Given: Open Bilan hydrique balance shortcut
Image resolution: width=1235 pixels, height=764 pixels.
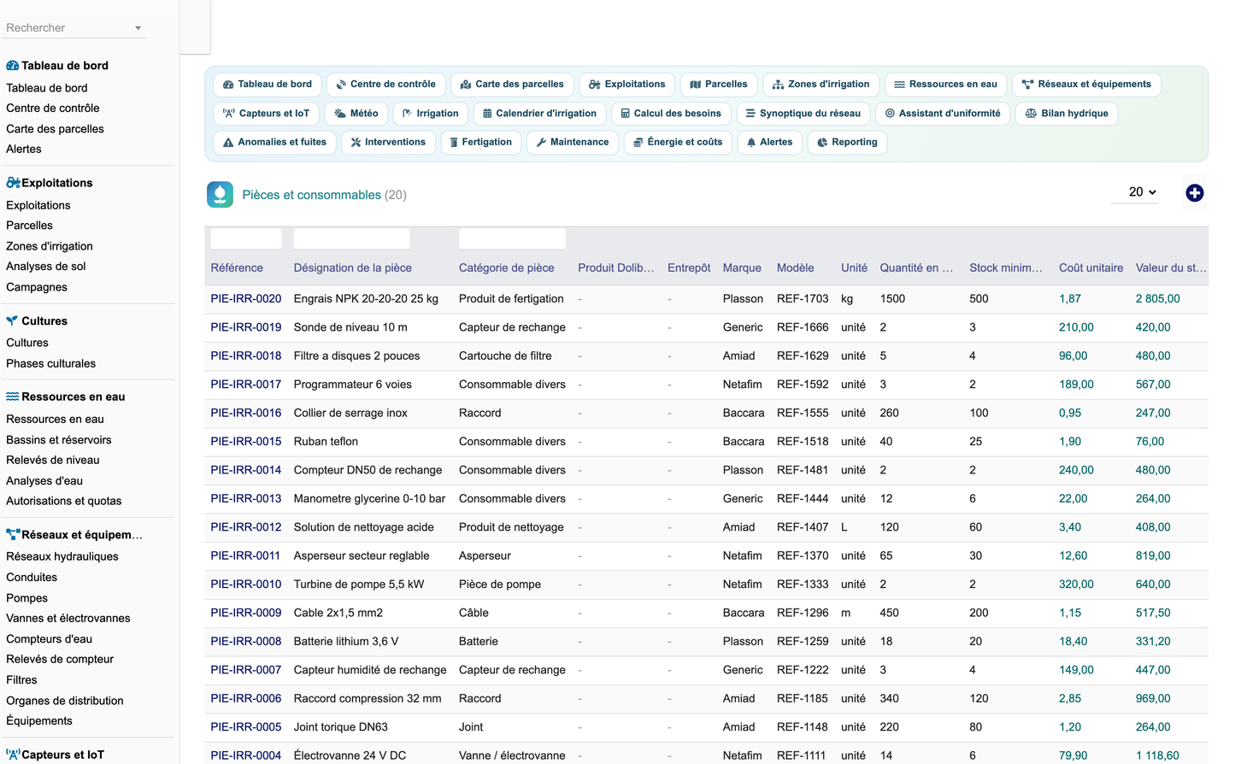Looking at the screenshot, I should click(x=1066, y=114).
